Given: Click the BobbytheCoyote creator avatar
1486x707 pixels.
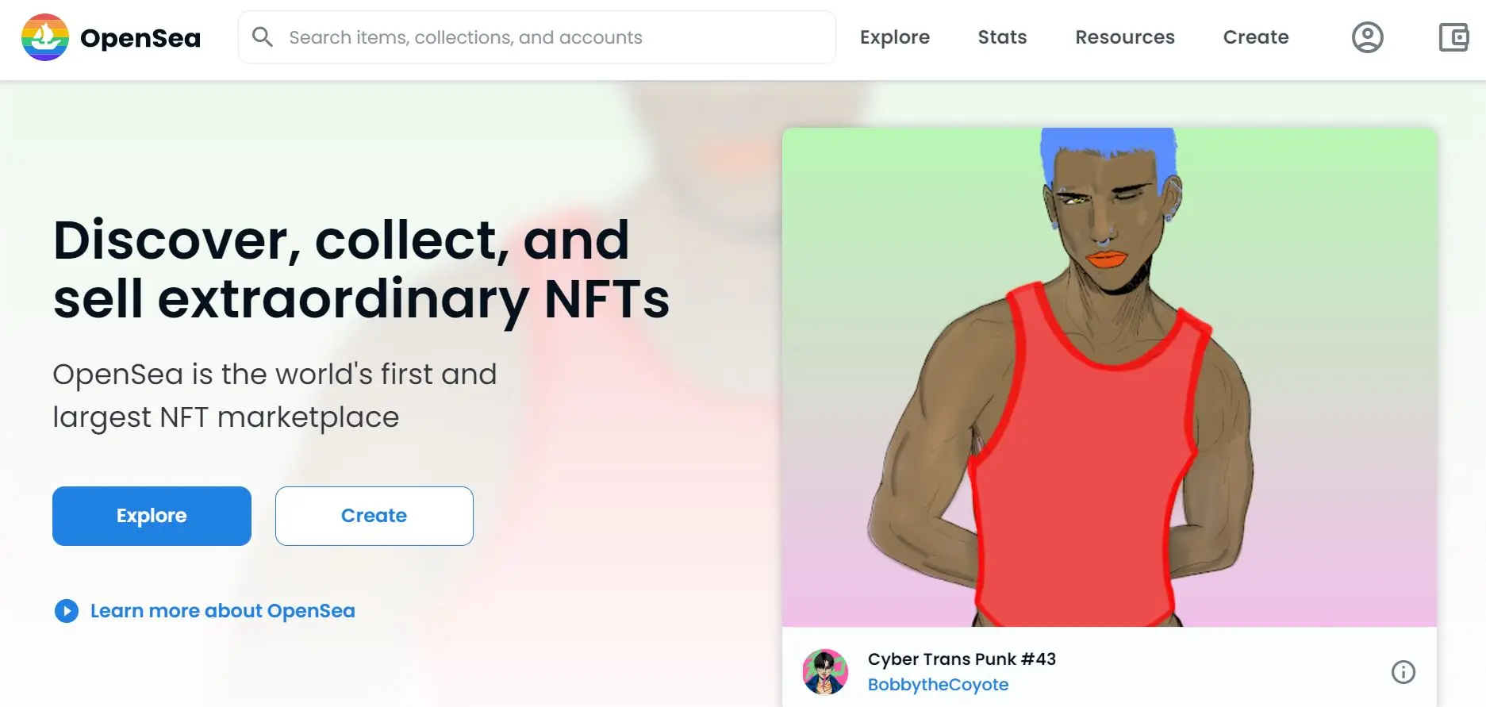Looking at the screenshot, I should [x=825, y=671].
